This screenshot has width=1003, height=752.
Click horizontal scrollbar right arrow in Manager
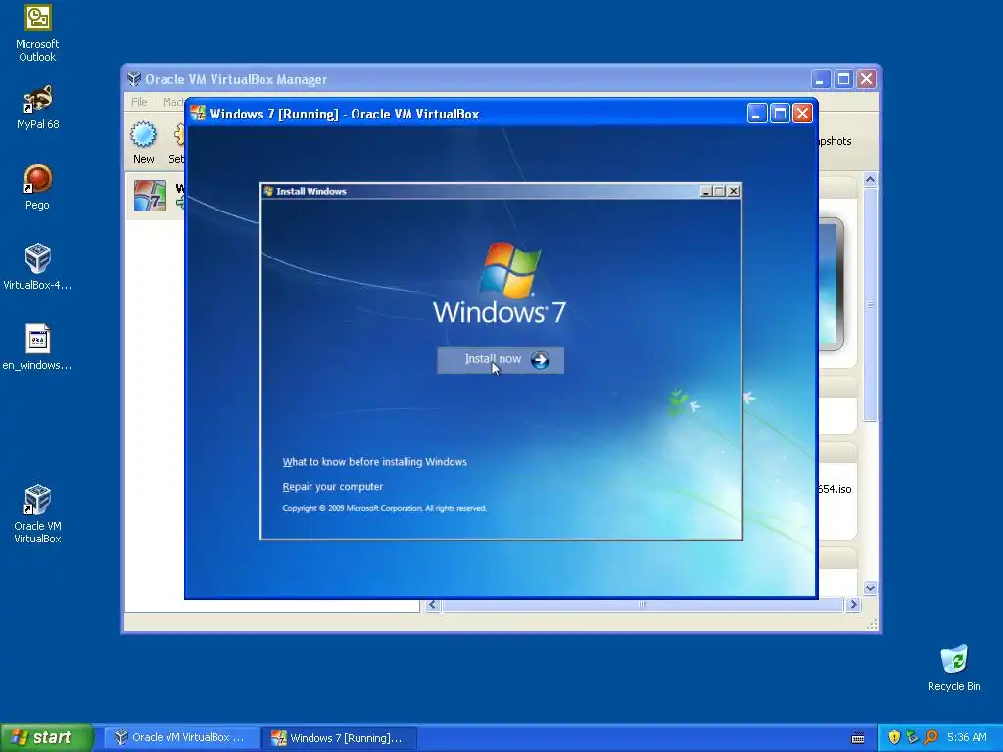tap(853, 605)
